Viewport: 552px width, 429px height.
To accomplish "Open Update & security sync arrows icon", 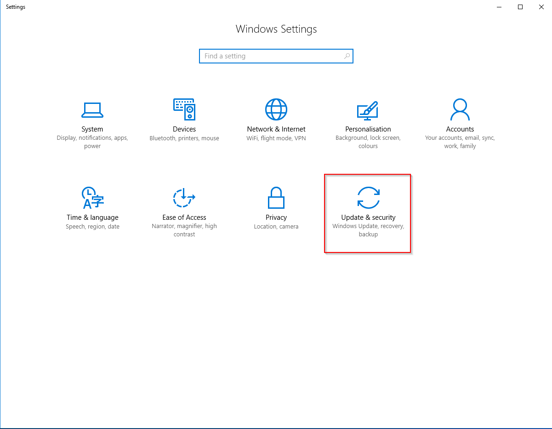I will point(368,198).
